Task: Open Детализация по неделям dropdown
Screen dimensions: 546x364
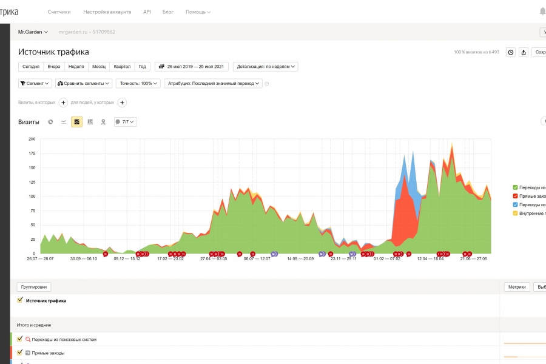Action: coord(265,67)
